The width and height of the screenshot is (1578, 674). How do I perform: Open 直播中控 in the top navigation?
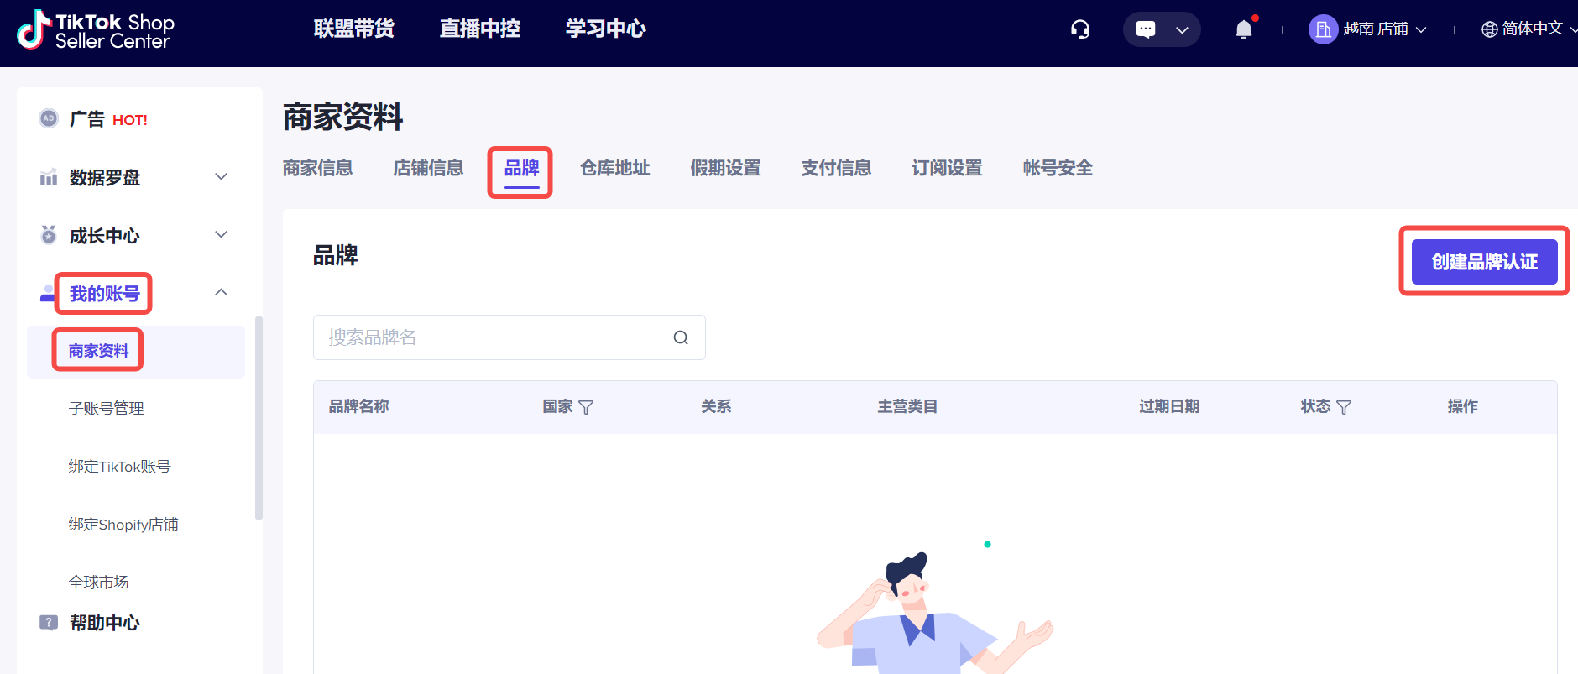pos(479,29)
